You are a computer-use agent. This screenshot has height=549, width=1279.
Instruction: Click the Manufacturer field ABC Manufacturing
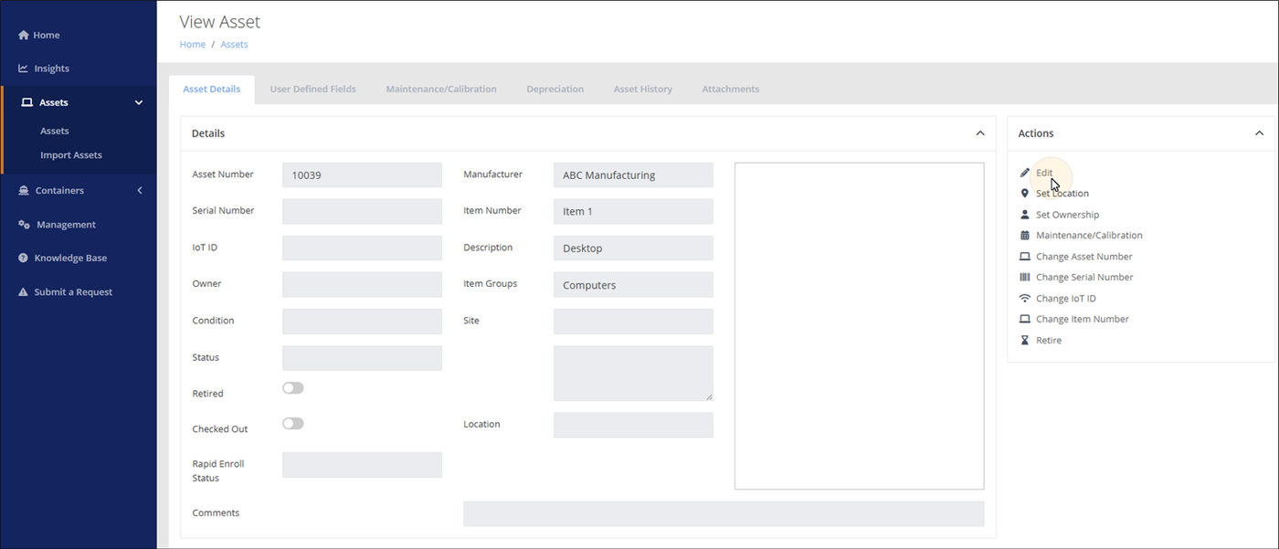pyautogui.click(x=633, y=175)
